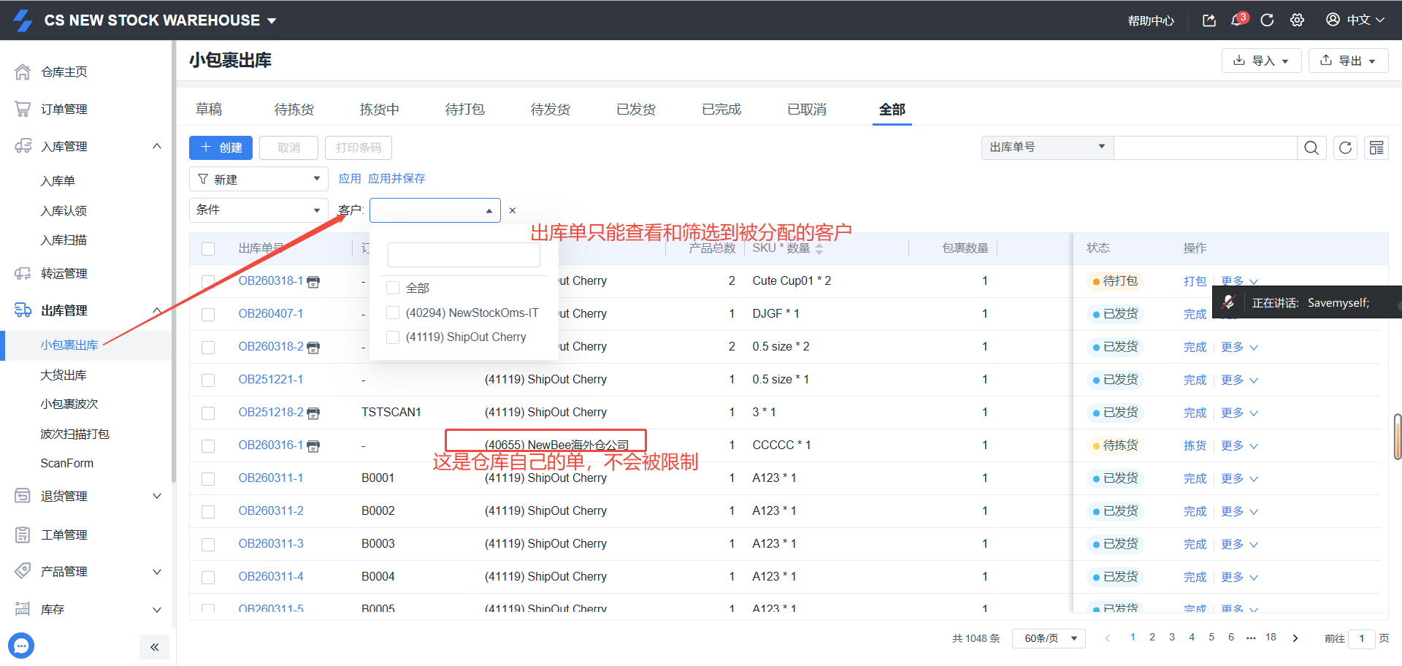Go to page 3 in pagination
The width and height of the screenshot is (1402, 666).
pos(1172,638)
